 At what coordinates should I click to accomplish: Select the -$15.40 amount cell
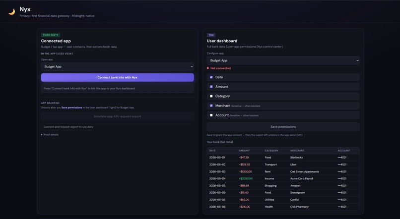244,193
